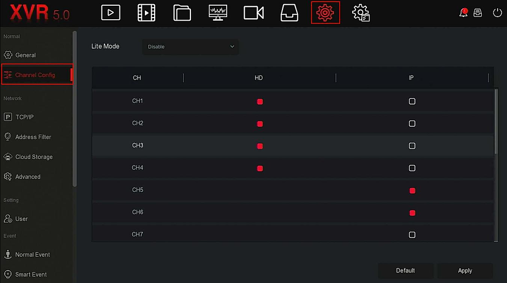Click the hard disk status icon
This screenshot has width=507, height=283.
click(x=478, y=12)
